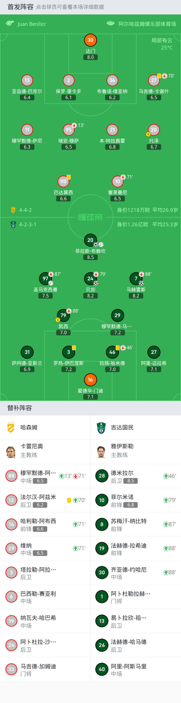Tap 本-特拉奥雷 number 21 badge
This screenshot has width=181, height=703.
(x=112, y=130)
